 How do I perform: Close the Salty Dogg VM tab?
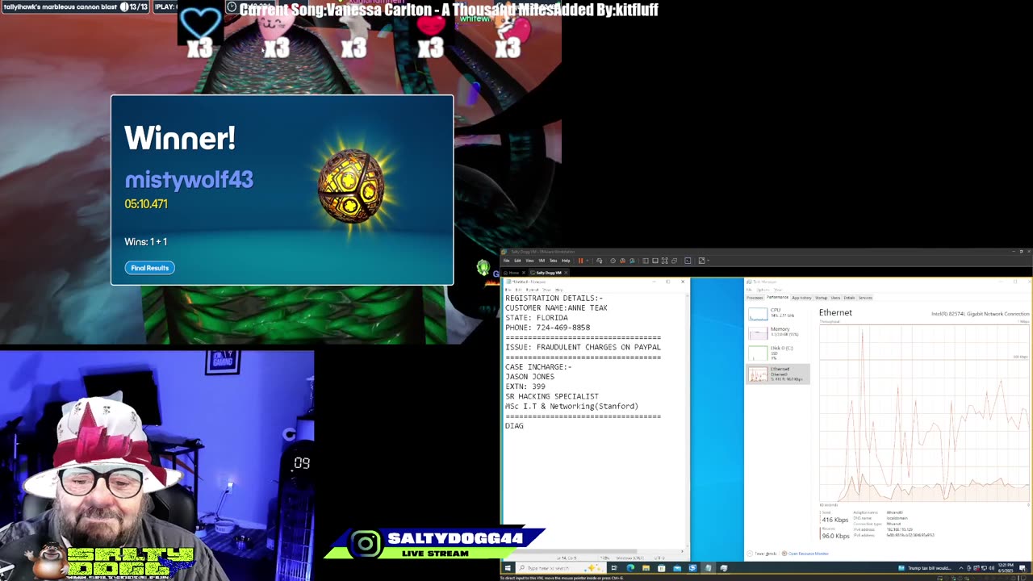pos(566,273)
